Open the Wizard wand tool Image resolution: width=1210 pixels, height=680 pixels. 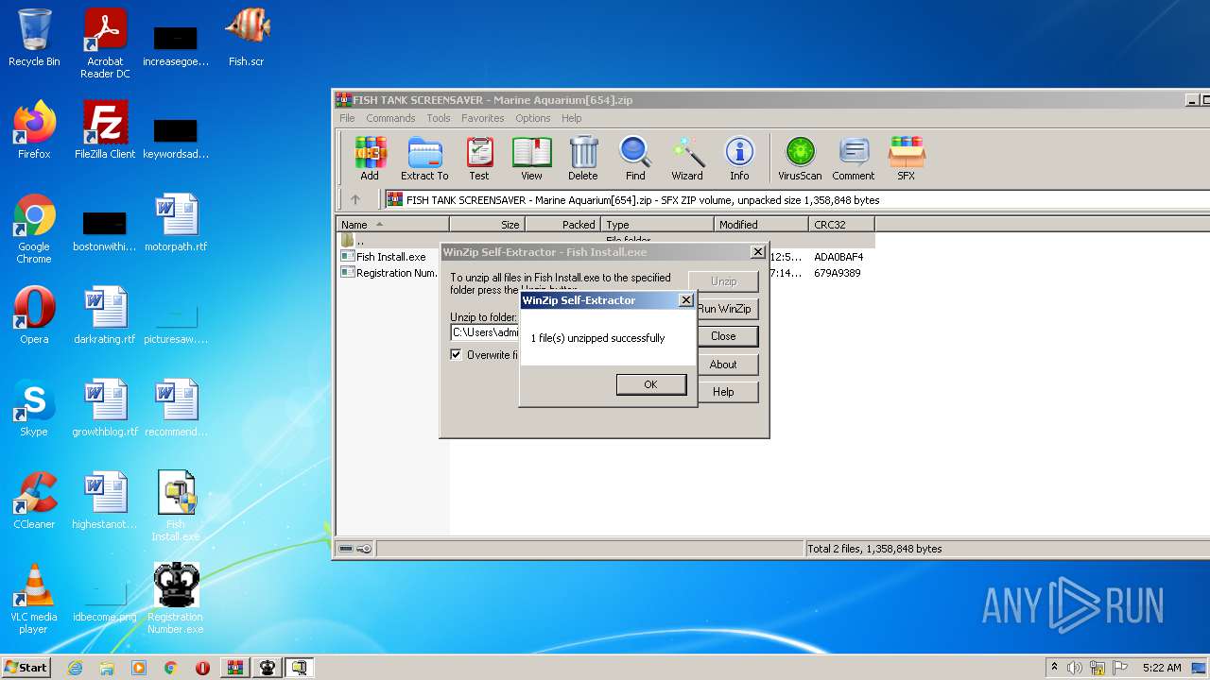[687, 159]
